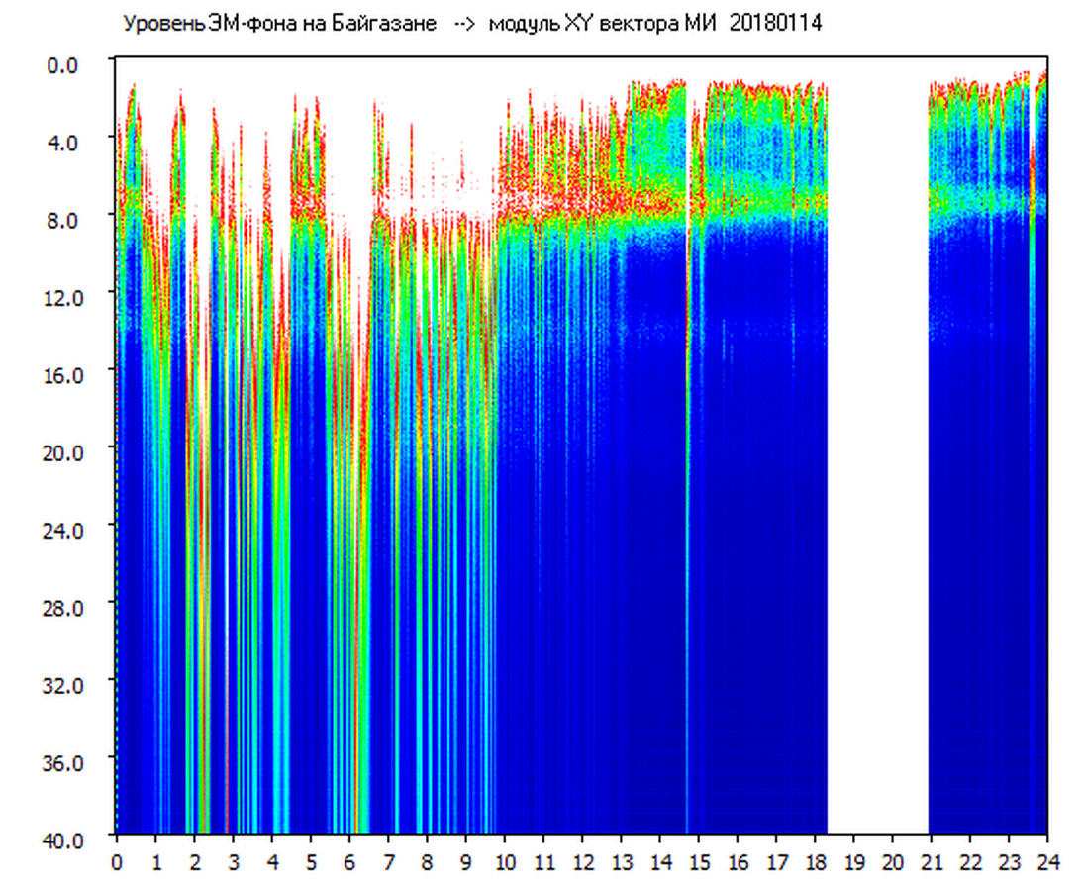Click the hour 24 x-axis label
Viewport: 1085px width, 891px height.
1047,863
